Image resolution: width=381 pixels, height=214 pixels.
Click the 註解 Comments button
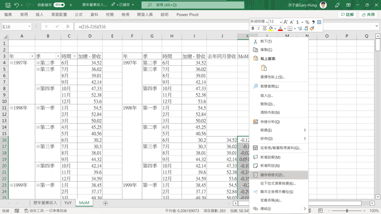pos(347,14)
